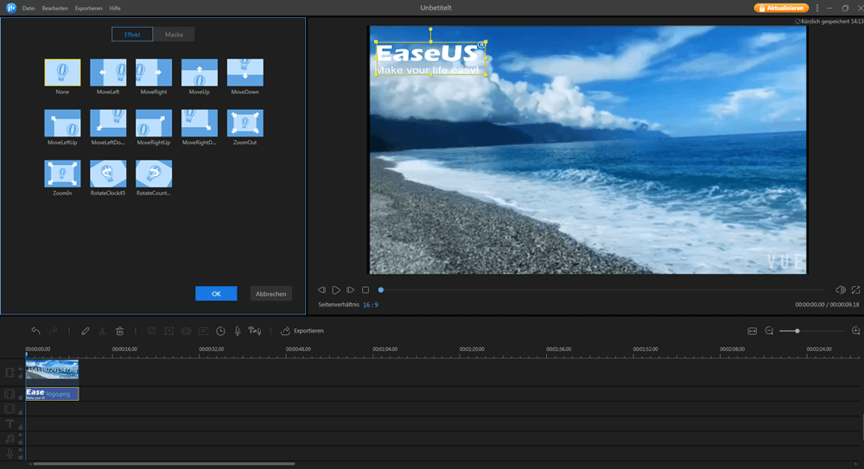Fit timeline to window icon

coord(752,331)
